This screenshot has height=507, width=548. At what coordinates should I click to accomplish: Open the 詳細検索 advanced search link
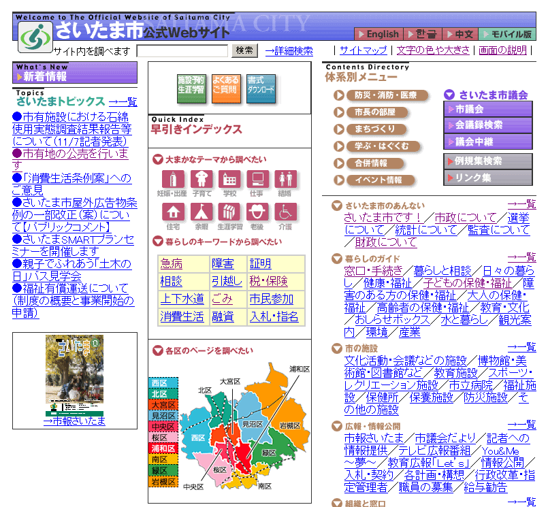click(289, 51)
